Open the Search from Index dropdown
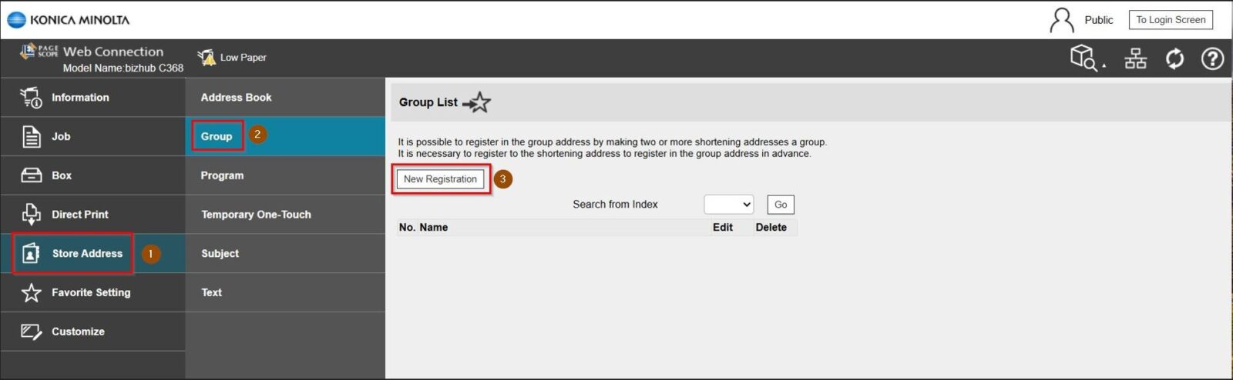 coord(728,205)
